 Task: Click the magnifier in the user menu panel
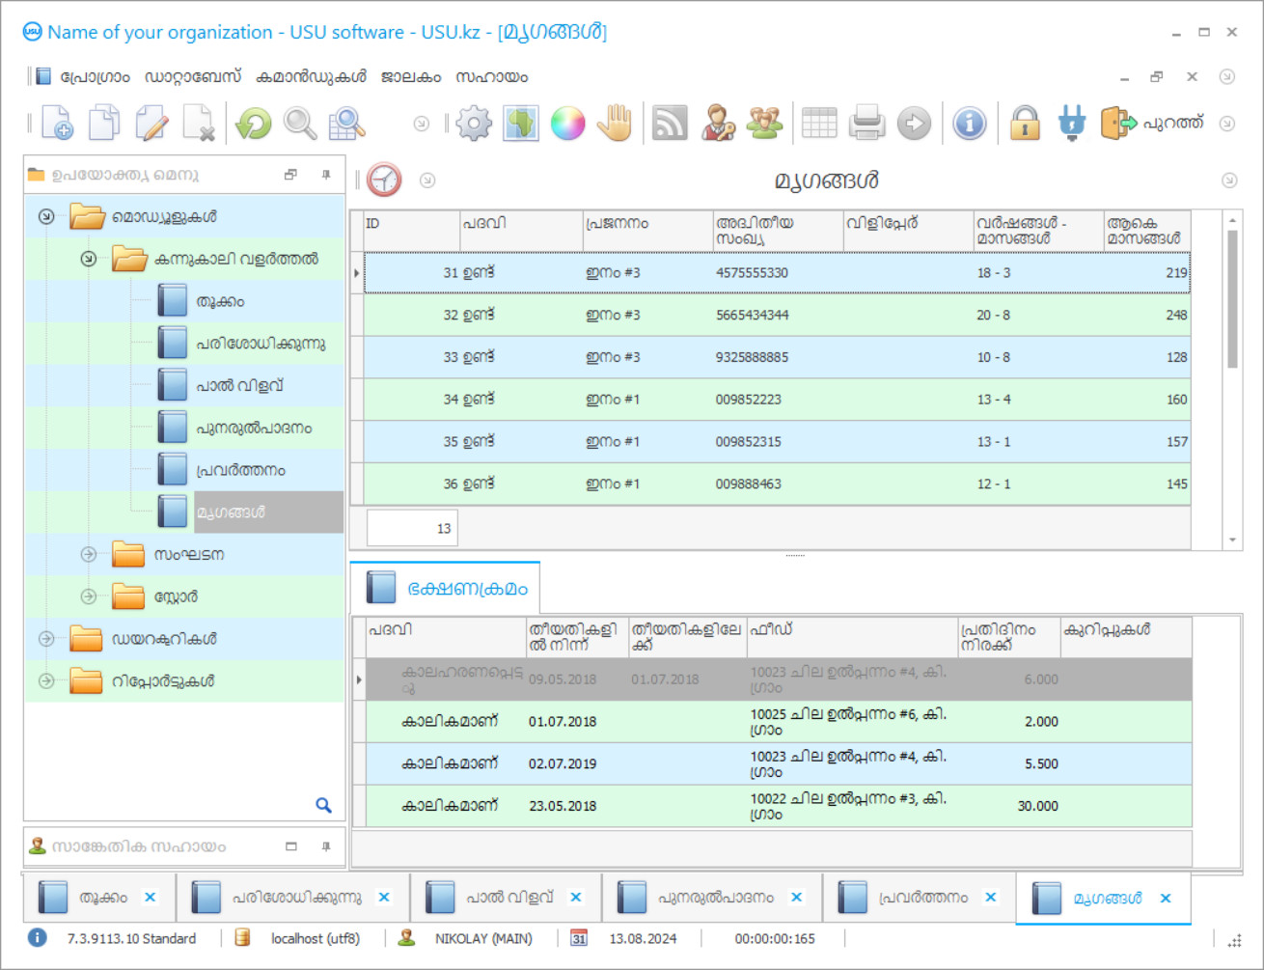point(323,805)
